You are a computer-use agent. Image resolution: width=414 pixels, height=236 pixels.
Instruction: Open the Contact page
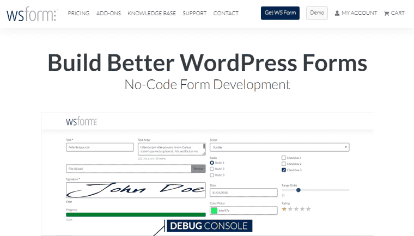tap(226, 13)
